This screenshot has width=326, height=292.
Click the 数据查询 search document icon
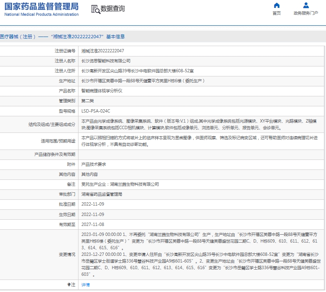tap(96, 10)
